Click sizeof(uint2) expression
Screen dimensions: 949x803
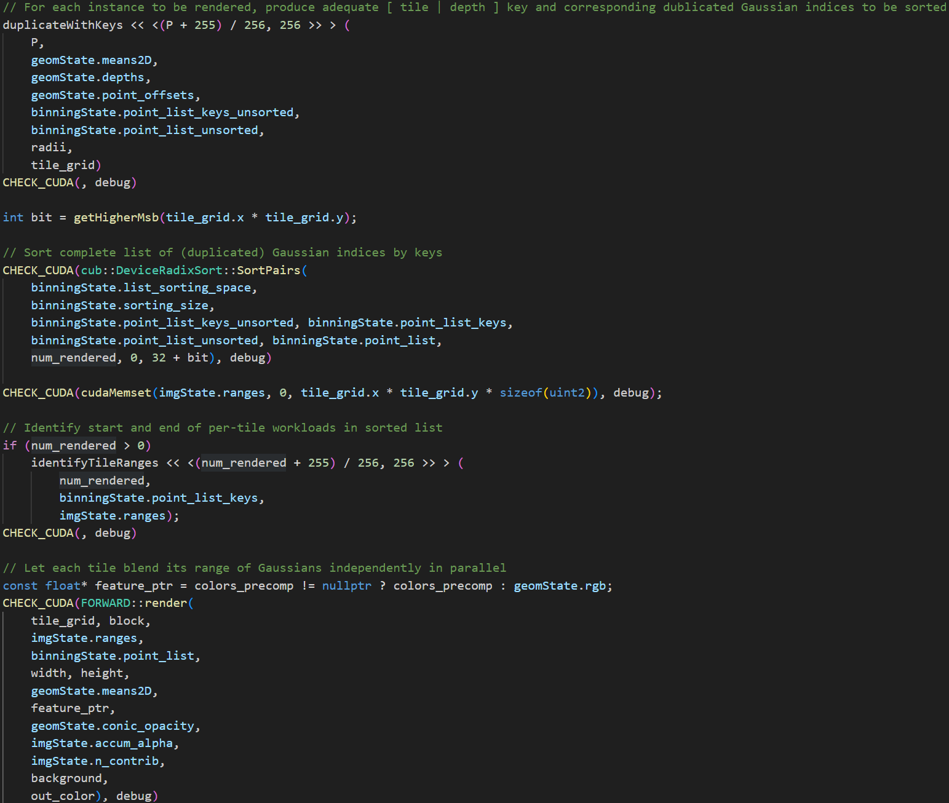point(546,393)
